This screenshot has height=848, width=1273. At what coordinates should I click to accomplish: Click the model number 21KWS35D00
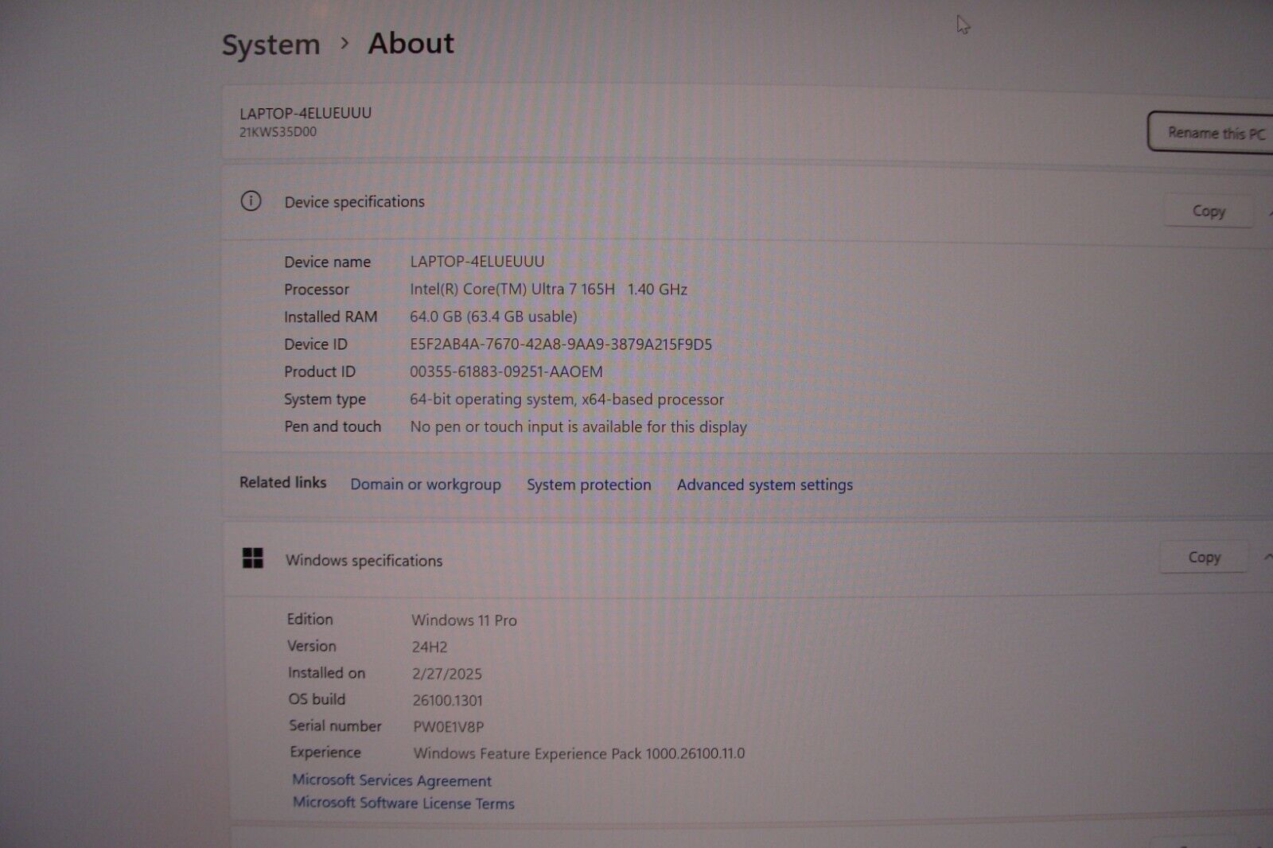(278, 132)
